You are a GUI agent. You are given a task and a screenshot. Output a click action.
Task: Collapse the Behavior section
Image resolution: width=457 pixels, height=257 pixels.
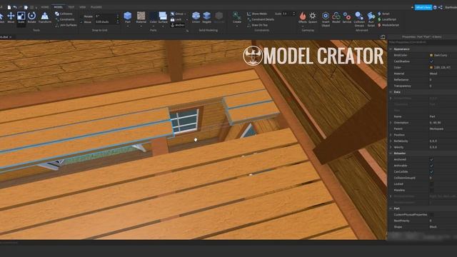pos(391,153)
